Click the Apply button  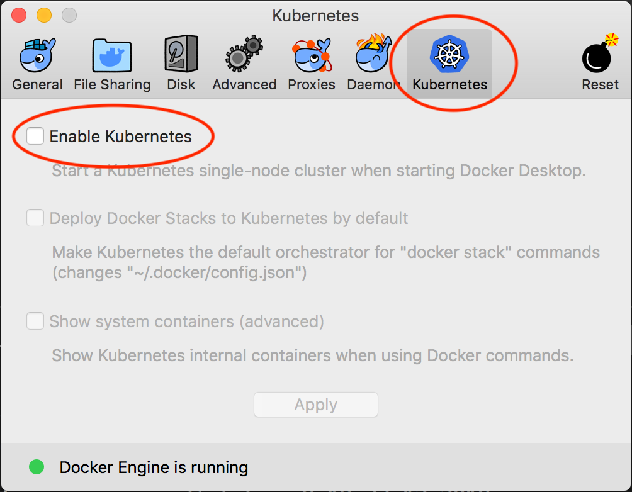tap(315, 405)
